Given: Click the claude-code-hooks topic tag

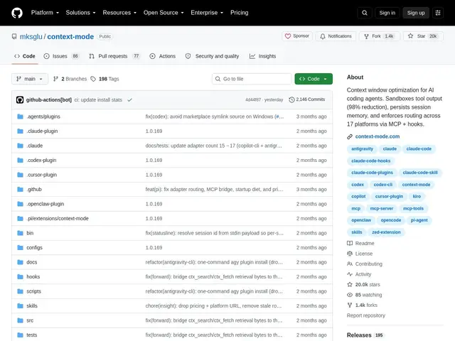Looking at the screenshot, I should pyautogui.click(x=370, y=161).
